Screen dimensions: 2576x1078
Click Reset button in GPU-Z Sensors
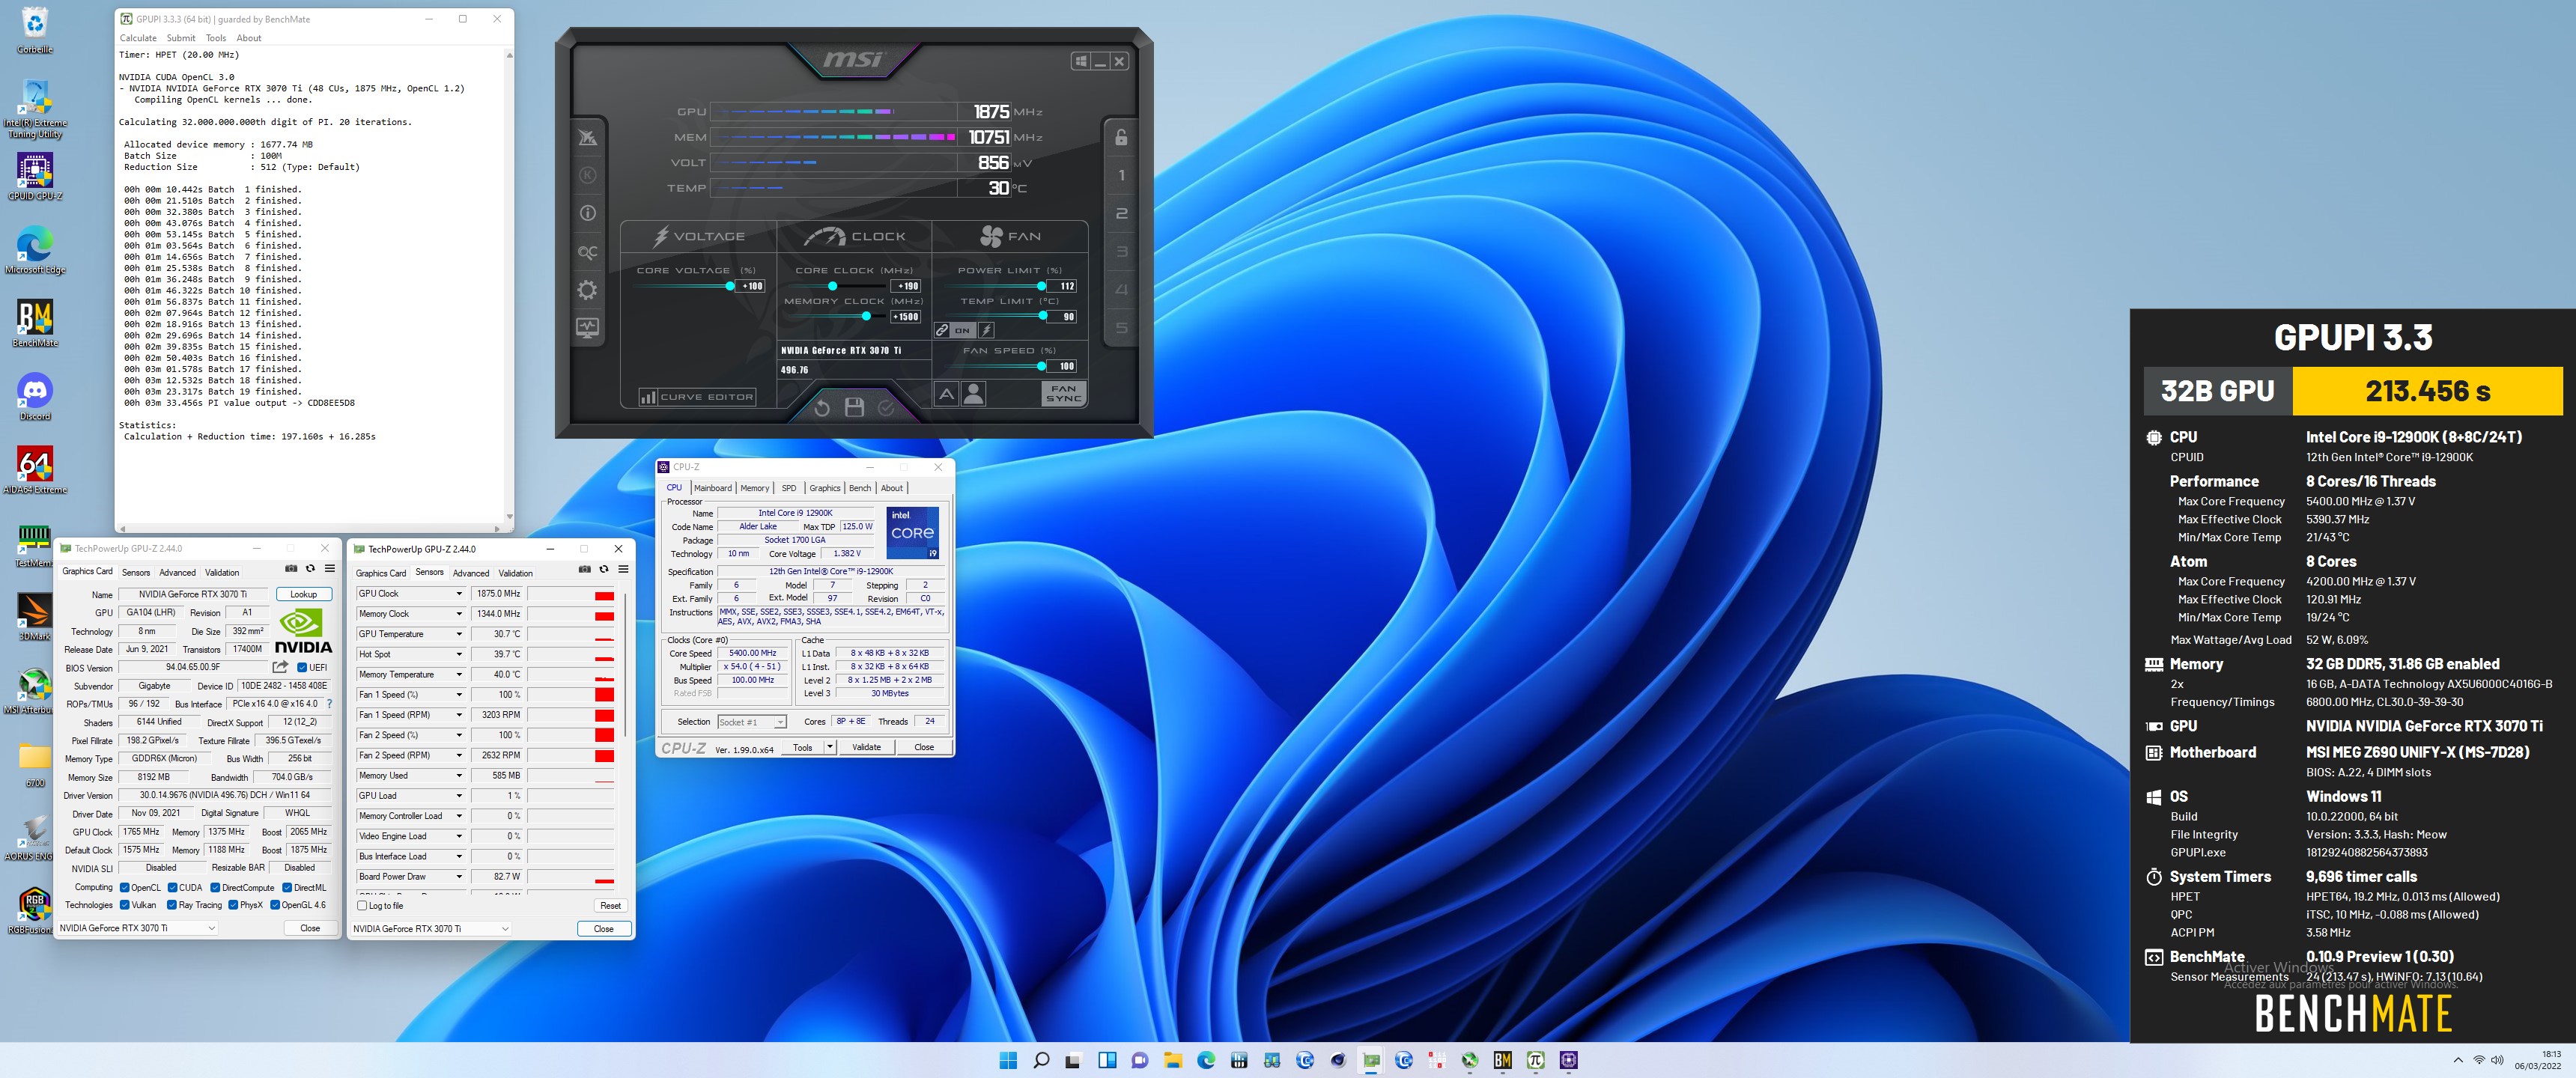tap(610, 906)
